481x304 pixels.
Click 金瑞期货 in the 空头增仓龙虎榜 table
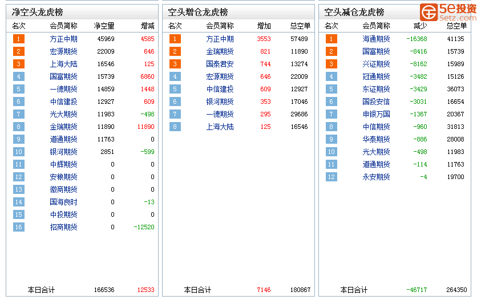pyautogui.click(x=220, y=51)
